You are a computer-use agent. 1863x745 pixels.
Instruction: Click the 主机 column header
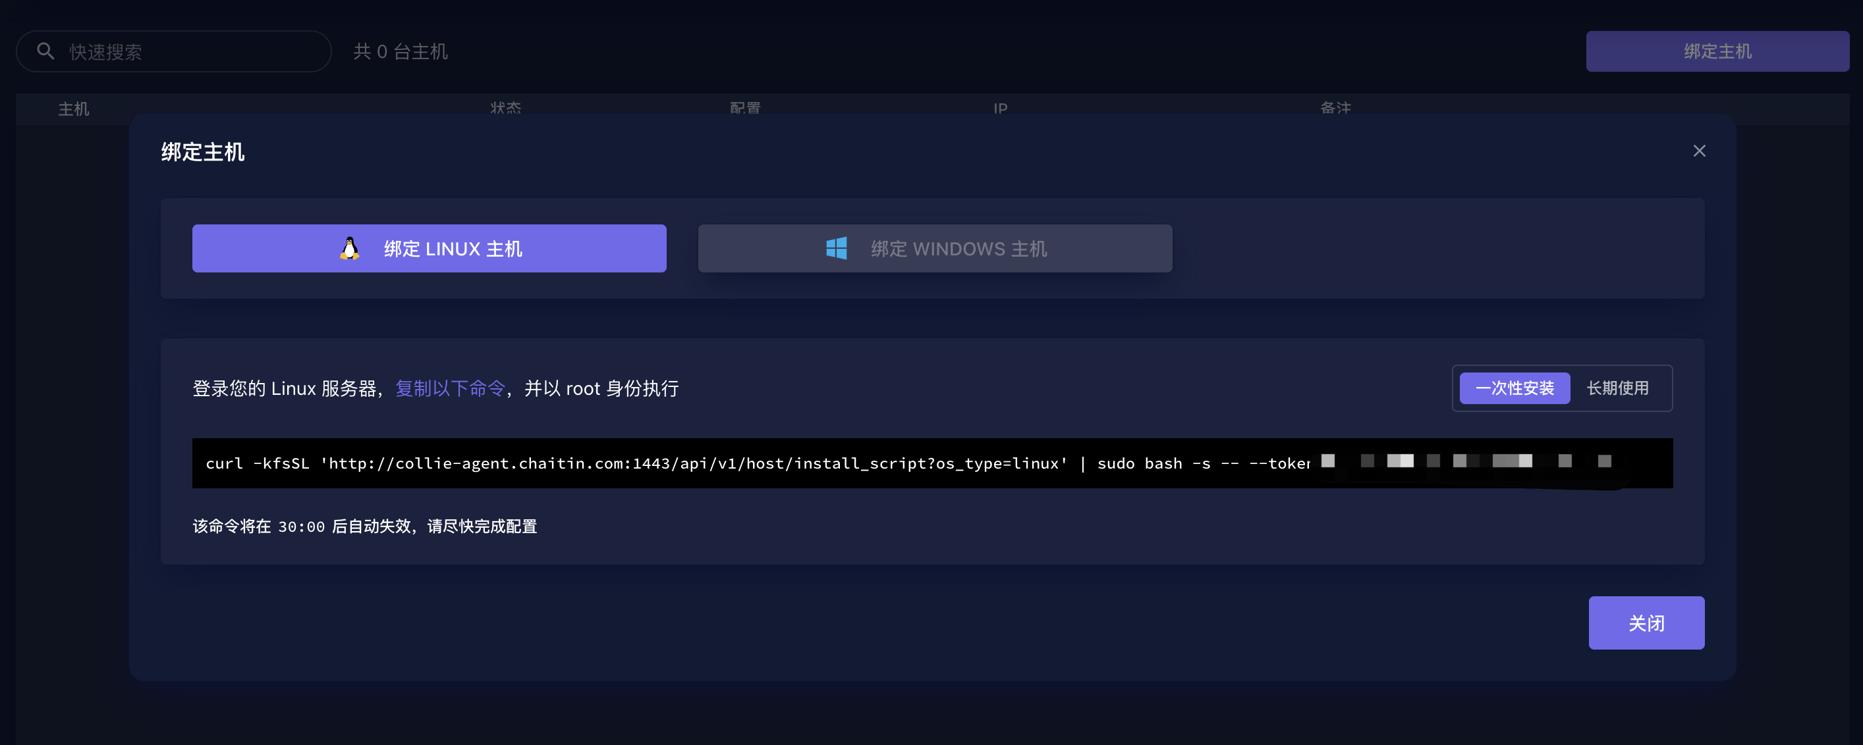[x=74, y=109]
